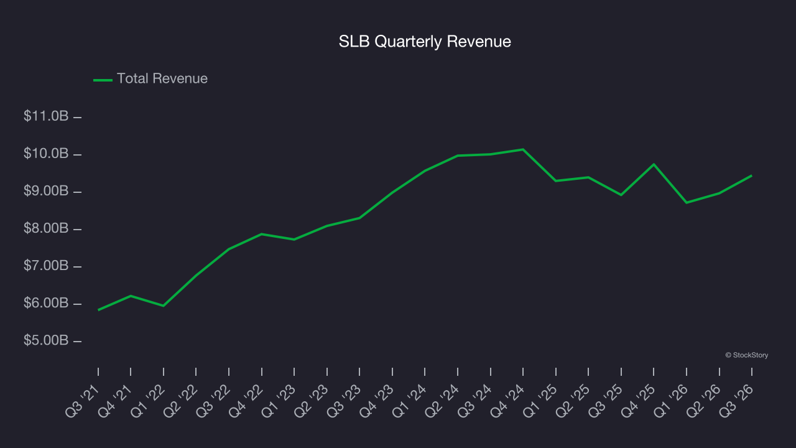Image resolution: width=796 pixels, height=448 pixels.
Task: Click the "$7.00B" y-axis label
Action: tap(46, 266)
